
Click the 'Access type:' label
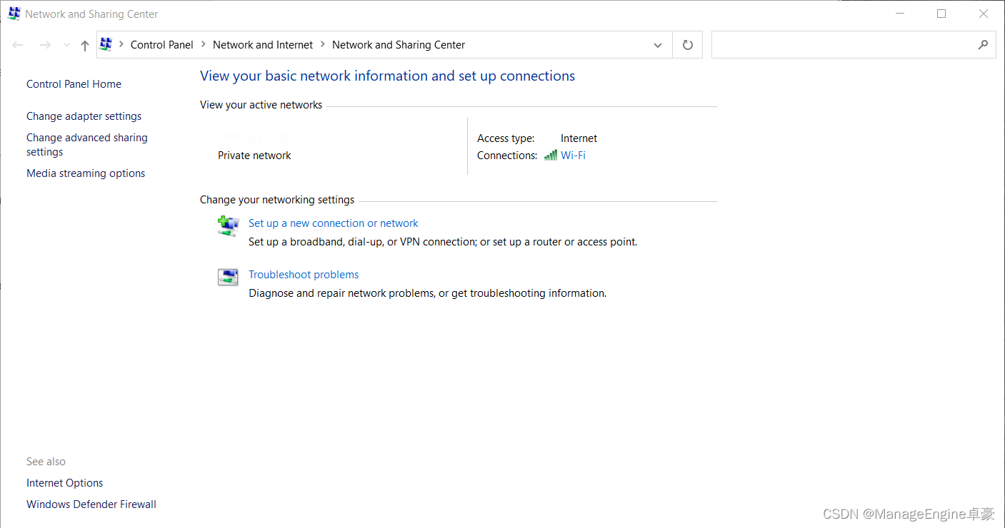pyautogui.click(x=506, y=138)
